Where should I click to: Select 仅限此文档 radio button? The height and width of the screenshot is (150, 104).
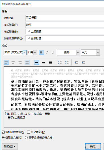3,138
